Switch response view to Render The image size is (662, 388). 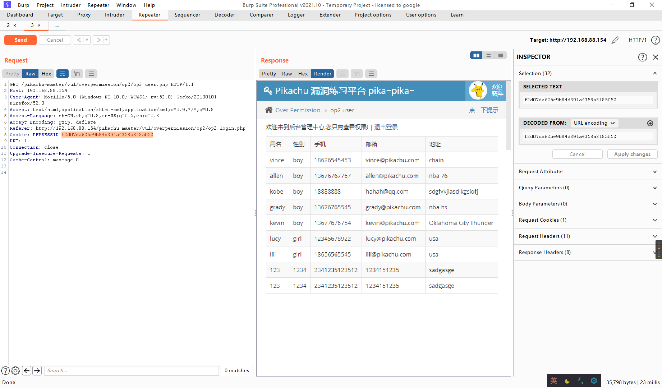(x=323, y=74)
